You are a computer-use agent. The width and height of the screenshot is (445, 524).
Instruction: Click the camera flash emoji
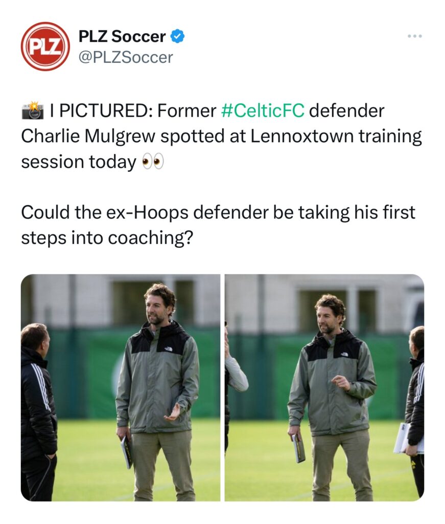click(32, 111)
